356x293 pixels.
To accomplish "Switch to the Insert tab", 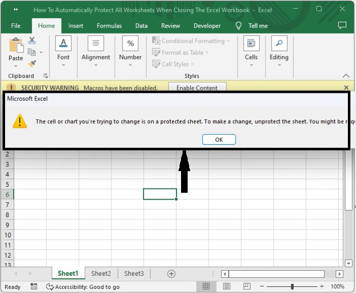I will tap(76, 26).
